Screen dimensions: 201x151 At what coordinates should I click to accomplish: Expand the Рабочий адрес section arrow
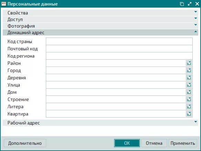(x=195, y=122)
